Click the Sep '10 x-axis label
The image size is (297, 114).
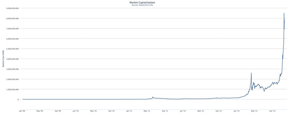[111, 111]
